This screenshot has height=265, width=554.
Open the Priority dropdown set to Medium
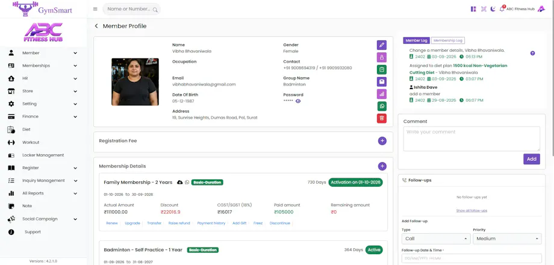507,238
